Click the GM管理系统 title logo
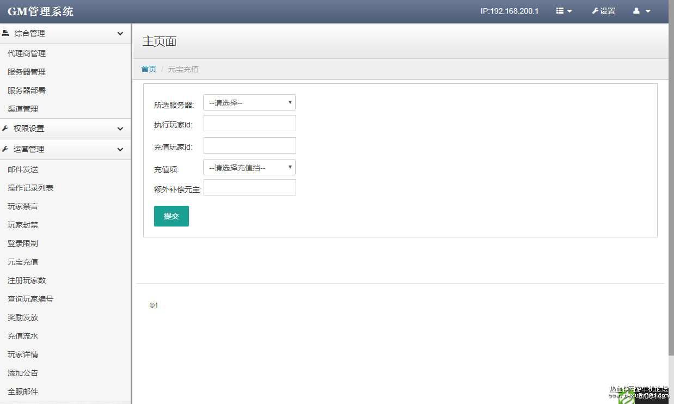This screenshot has height=404, width=674. click(x=40, y=11)
